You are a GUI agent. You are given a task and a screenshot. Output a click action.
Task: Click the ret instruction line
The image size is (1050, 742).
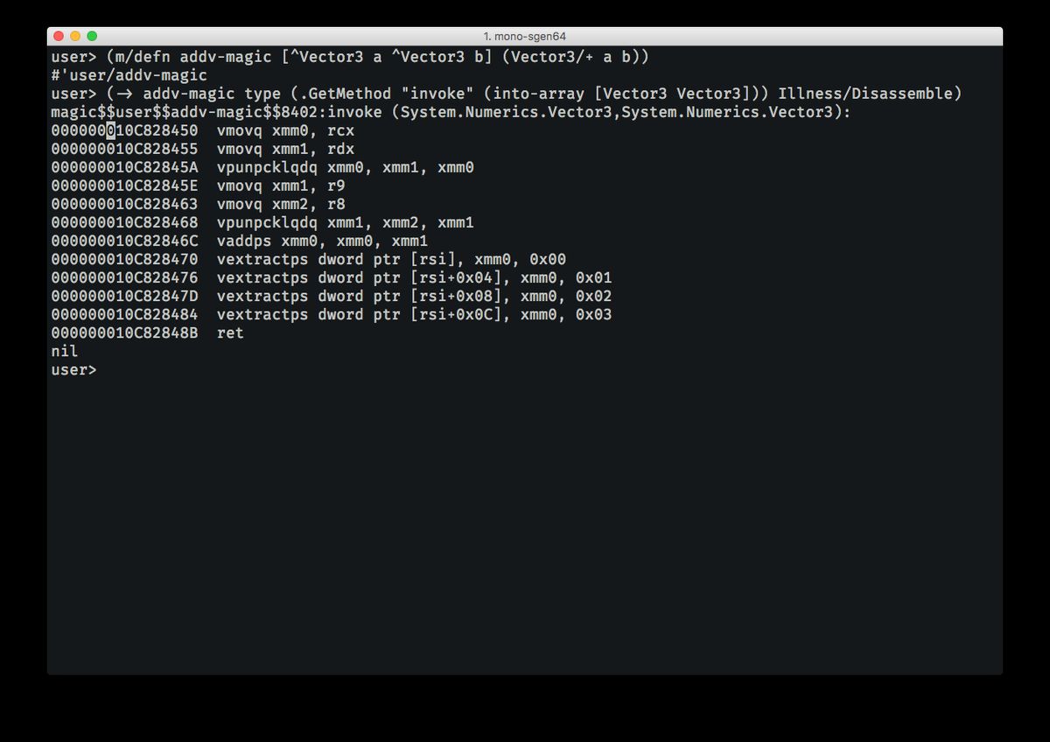pos(230,333)
